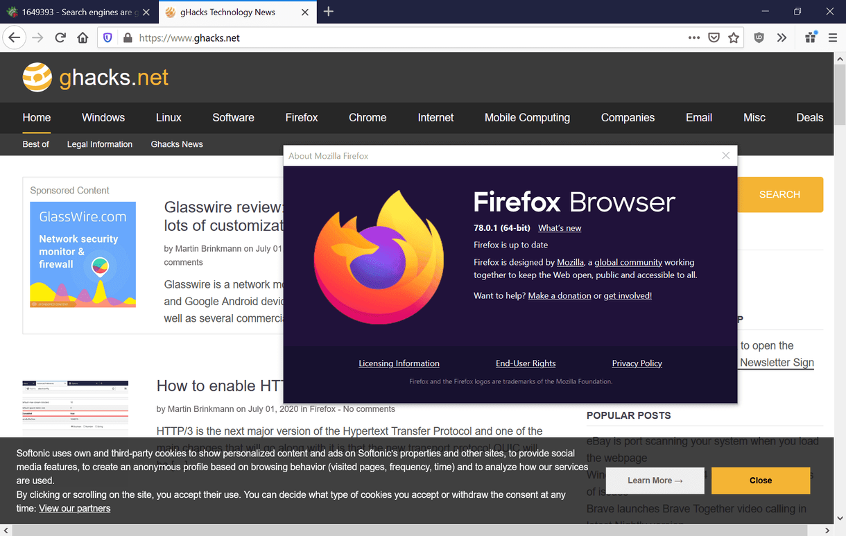Viewport: 846px width, 536px height.
Task: Open page actions three-dot menu
Action: click(x=694, y=37)
